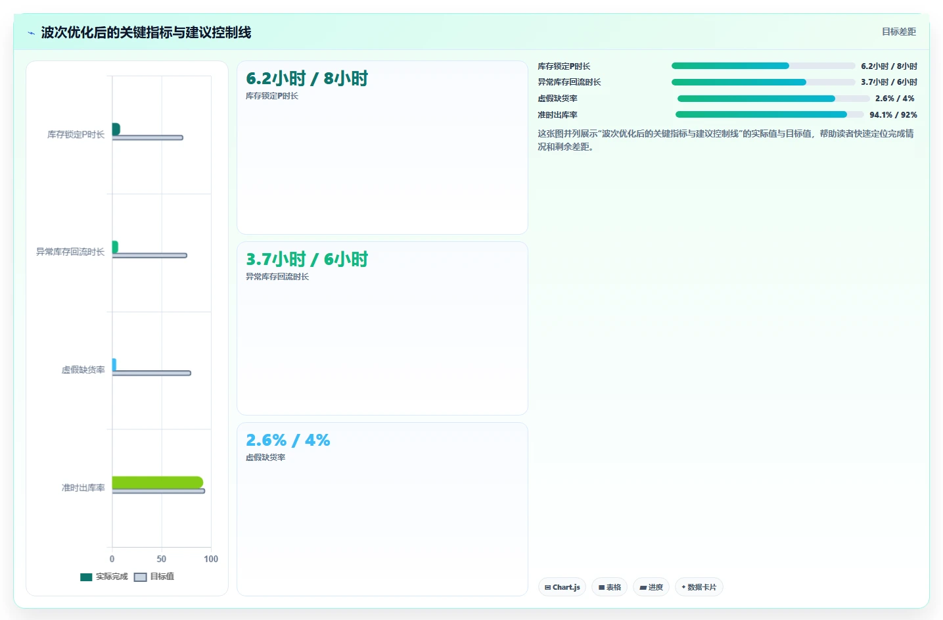
Task: Click the 异常库存回流时长 target bar in the chart
Action: coord(149,255)
